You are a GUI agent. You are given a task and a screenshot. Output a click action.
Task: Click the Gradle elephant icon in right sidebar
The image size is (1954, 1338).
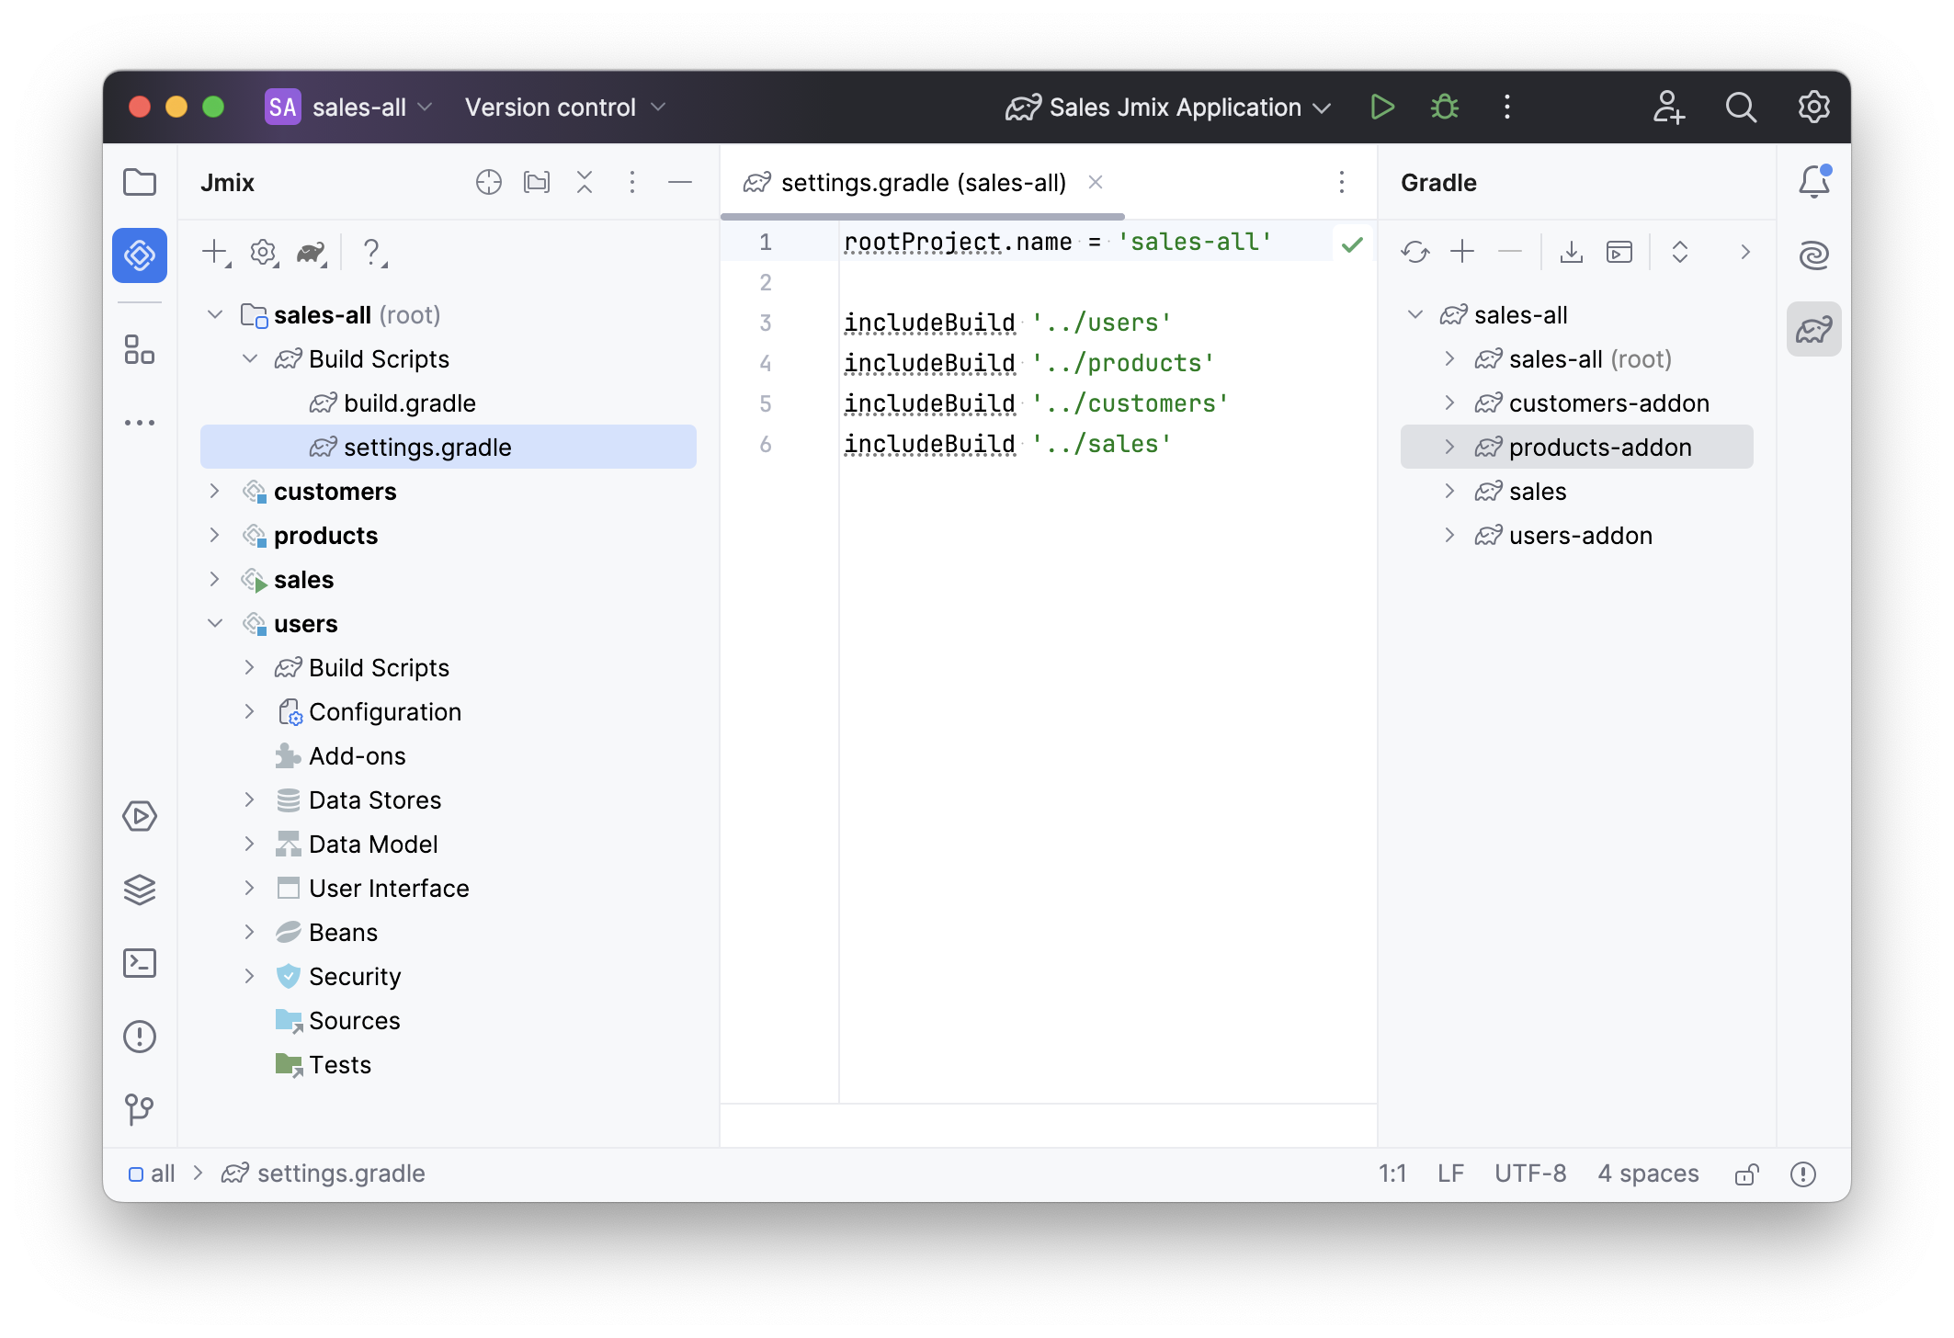click(x=1813, y=329)
